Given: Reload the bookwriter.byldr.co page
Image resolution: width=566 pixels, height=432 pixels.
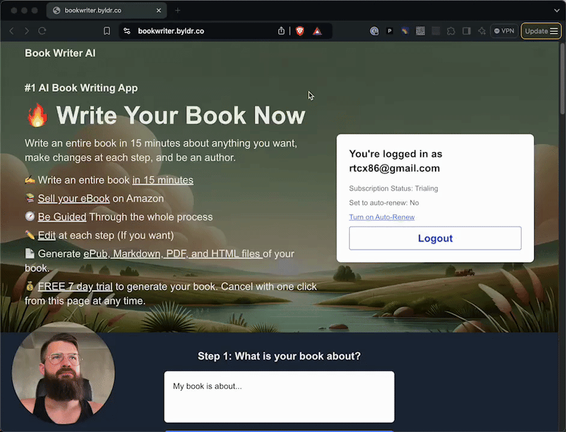Looking at the screenshot, I should click(41, 31).
